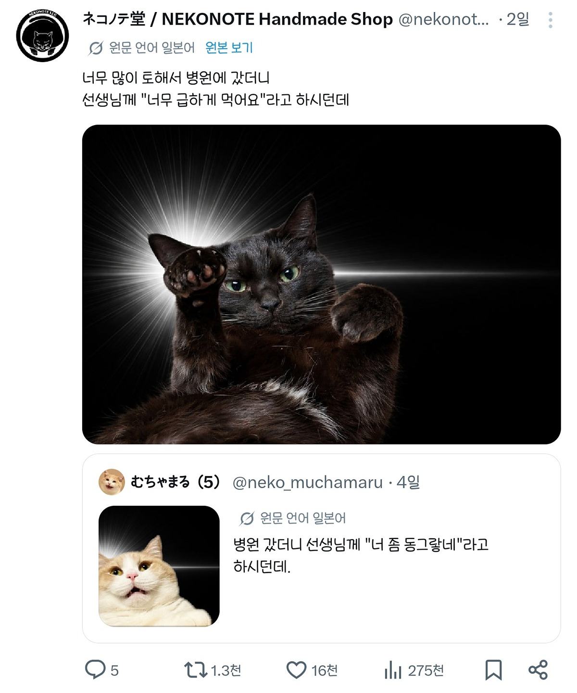577x693 pixels.
Task: Retweet the post with 1.3천 reposts
Action: (195, 669)
